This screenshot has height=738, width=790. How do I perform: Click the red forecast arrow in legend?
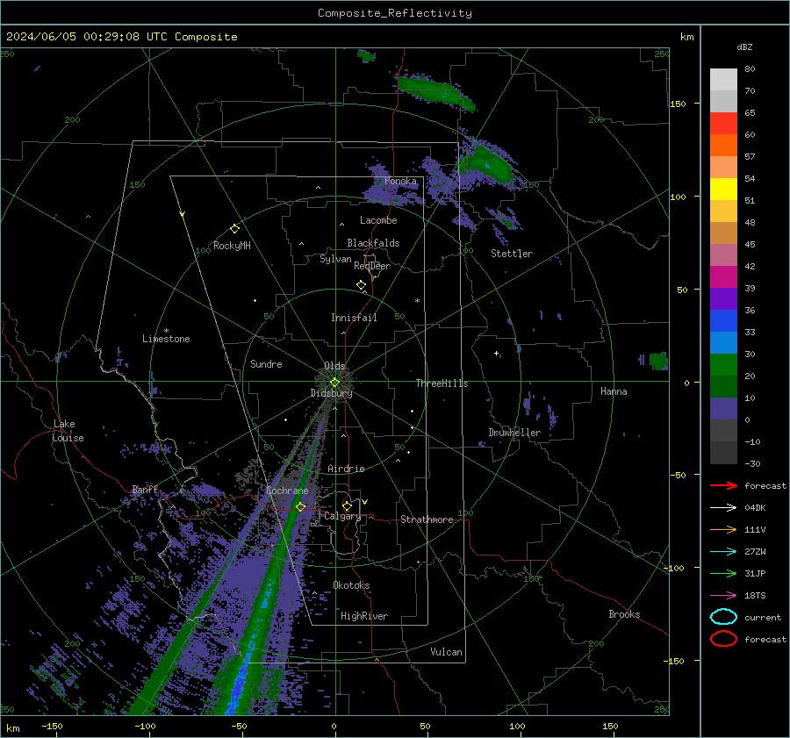[723, 485]
